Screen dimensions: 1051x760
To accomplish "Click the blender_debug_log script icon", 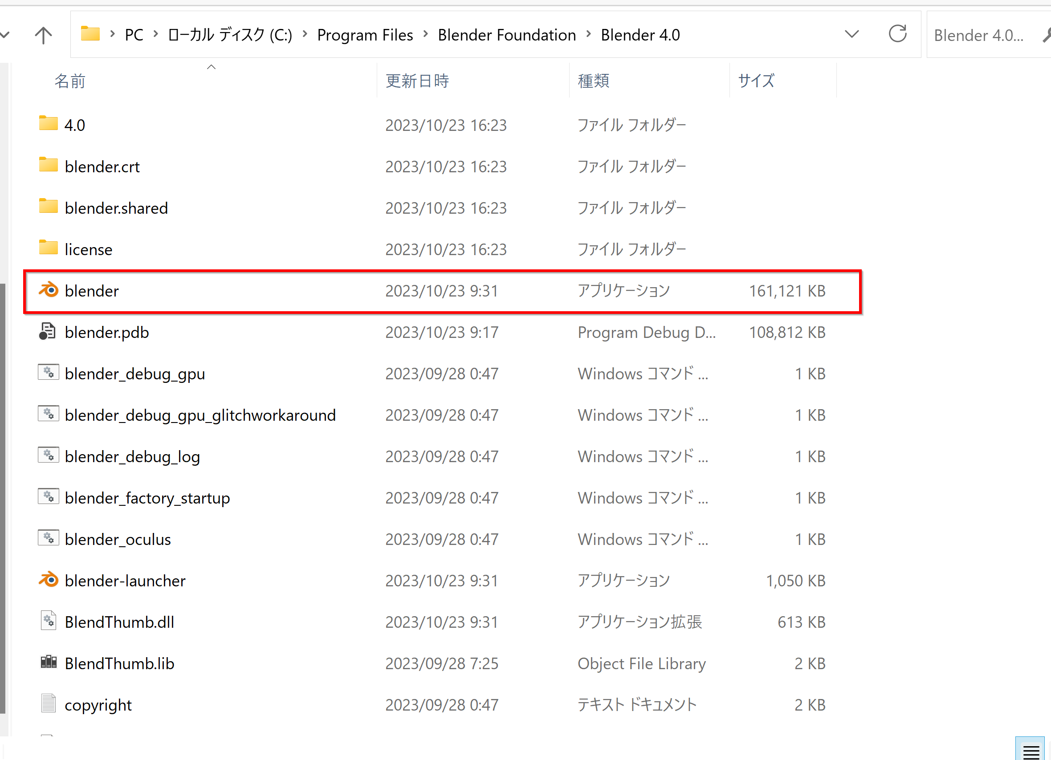I will point(48,455).
